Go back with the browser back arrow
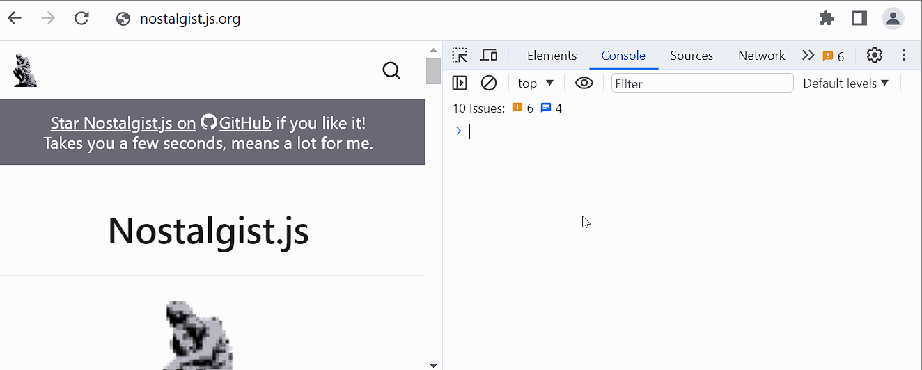 15,18
